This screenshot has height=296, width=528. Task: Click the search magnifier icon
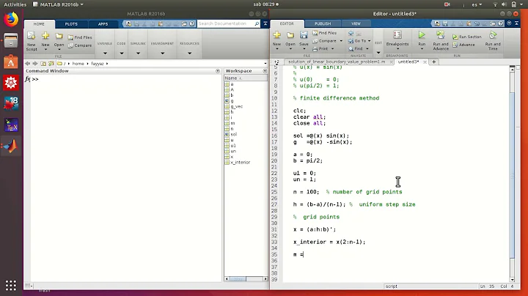[x=257, y=23]
